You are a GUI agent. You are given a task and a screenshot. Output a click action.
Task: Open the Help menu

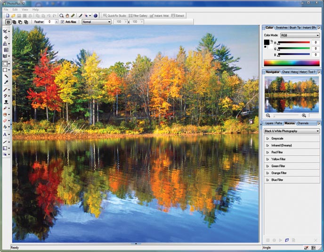click(35, 9)
